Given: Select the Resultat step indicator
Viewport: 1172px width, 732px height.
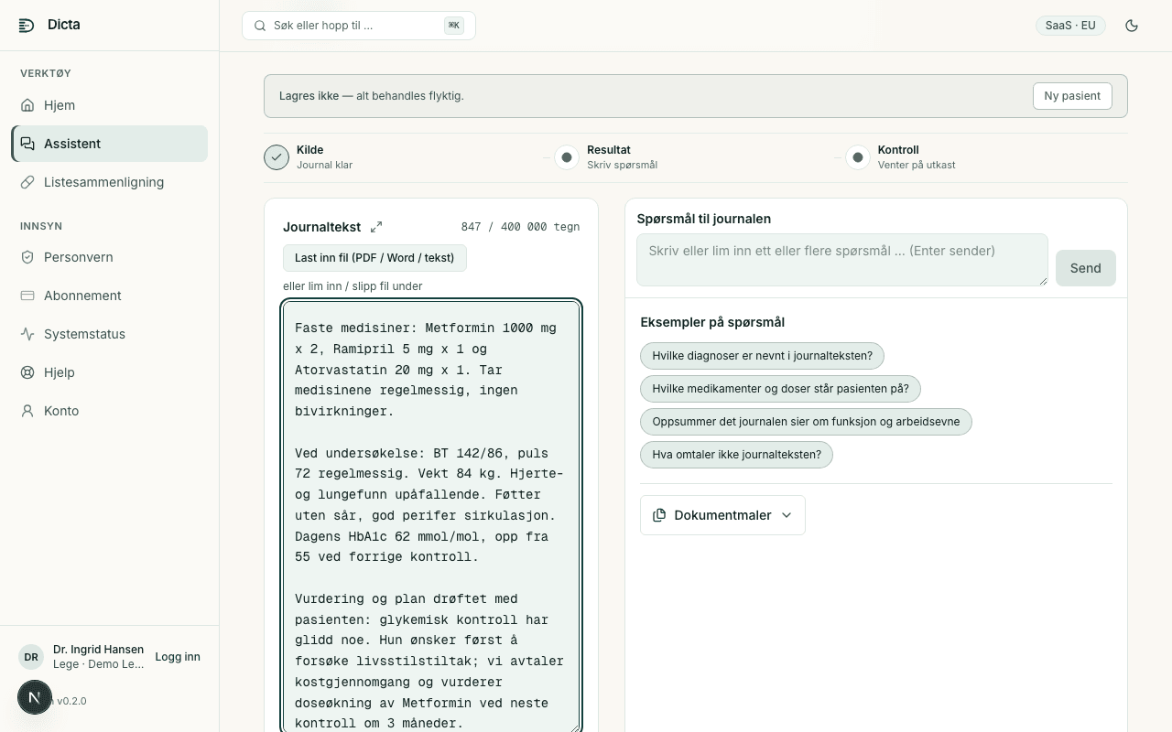Looking at the screenshot, I should (x=567, y=157).
